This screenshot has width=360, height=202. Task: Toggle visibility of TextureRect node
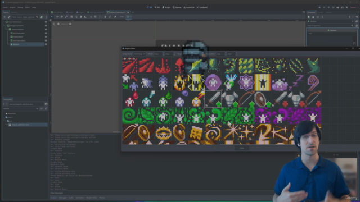tap(46, 36)
